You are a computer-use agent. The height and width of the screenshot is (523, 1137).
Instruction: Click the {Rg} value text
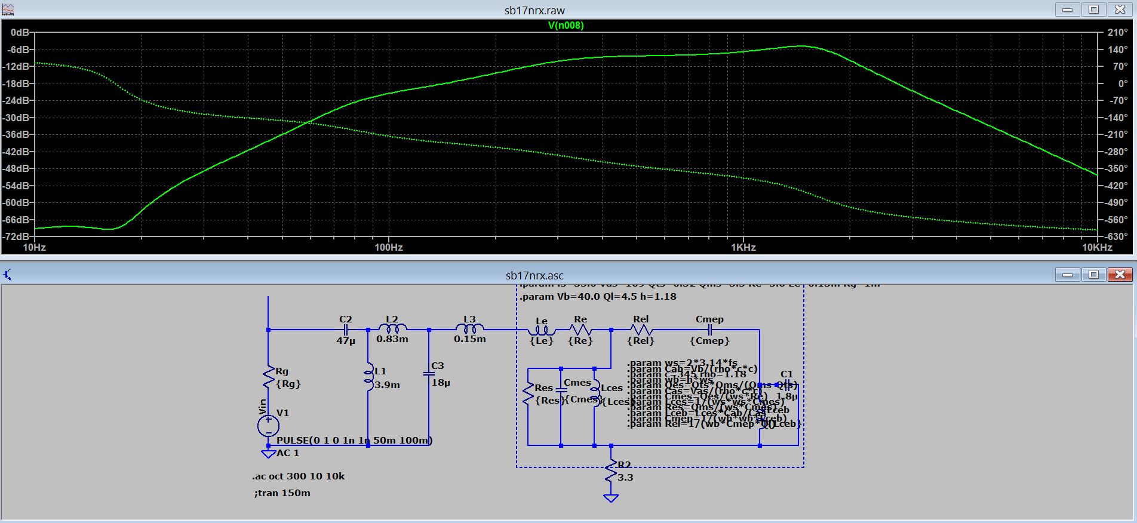pos(288,384)
